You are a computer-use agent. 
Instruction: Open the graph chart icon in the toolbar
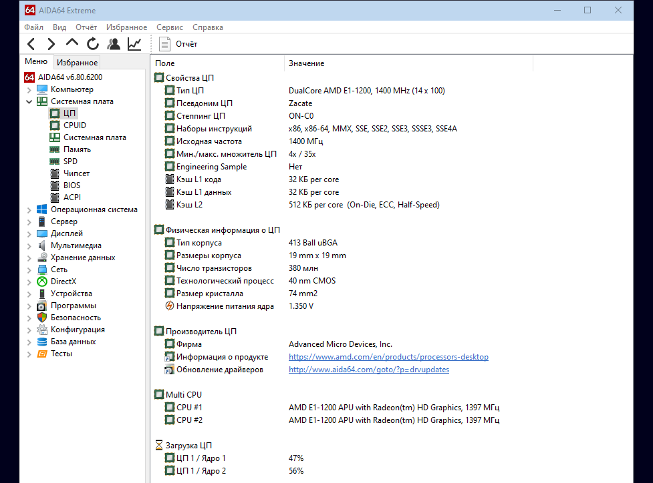click(x=134, y=43)
